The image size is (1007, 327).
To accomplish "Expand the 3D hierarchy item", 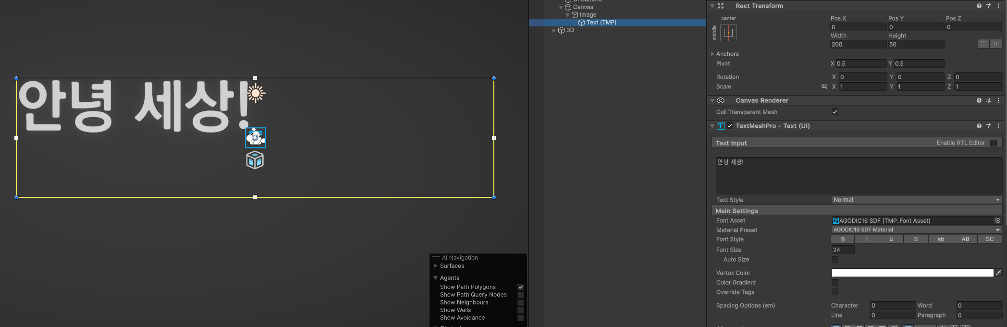I will click(554, 30).
